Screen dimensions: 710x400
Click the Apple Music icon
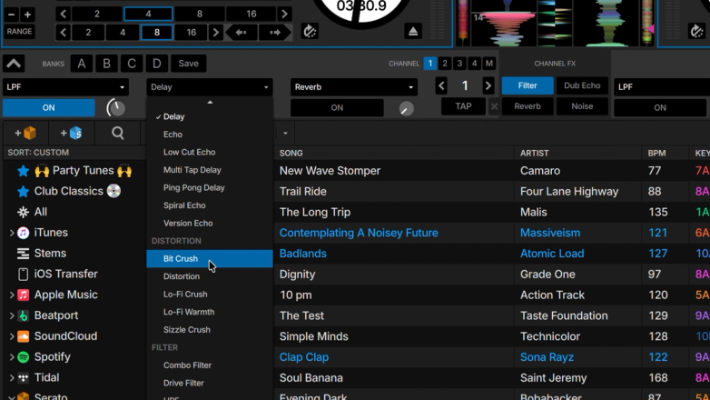23,295
